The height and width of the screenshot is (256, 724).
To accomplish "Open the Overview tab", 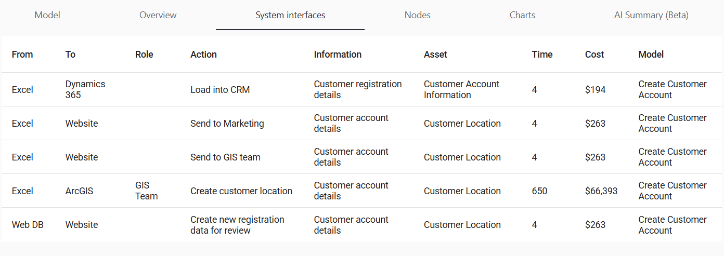I will 158,15.
